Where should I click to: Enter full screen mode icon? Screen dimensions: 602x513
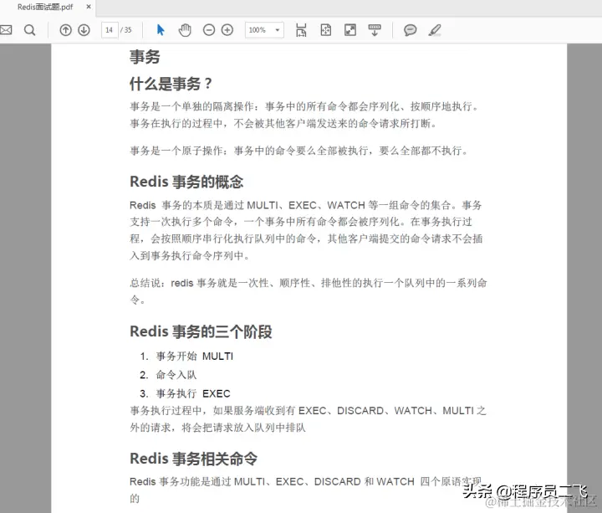pyautogui.click(x=350, y=30)
